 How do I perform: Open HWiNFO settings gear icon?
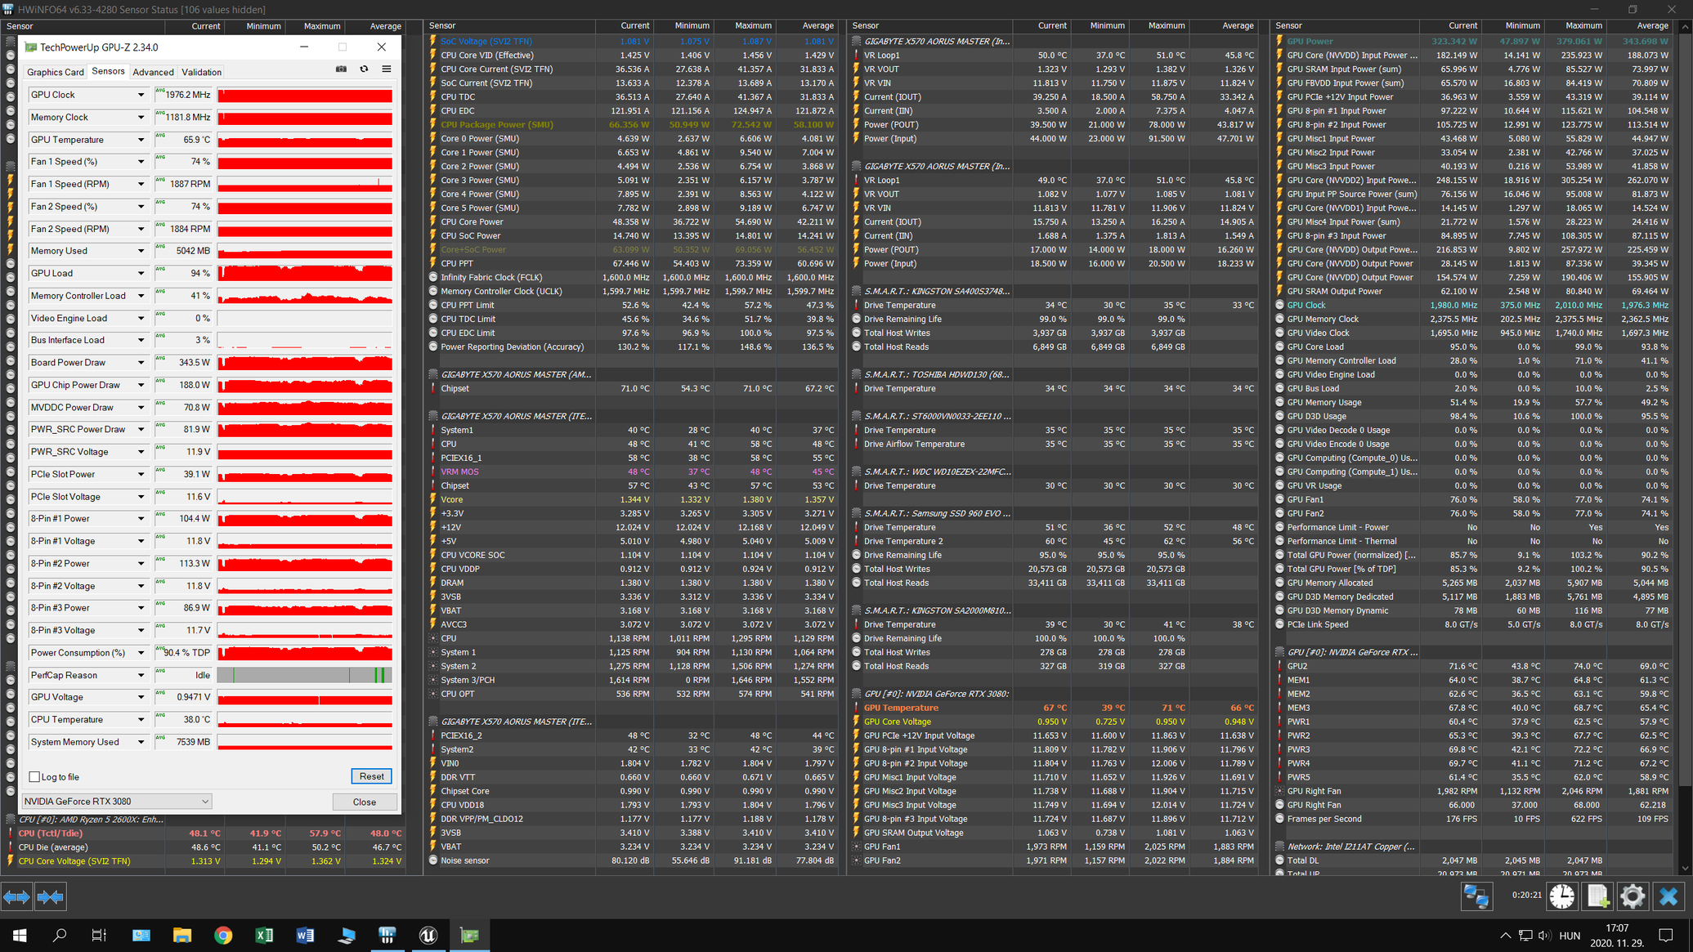[1633, 896]
